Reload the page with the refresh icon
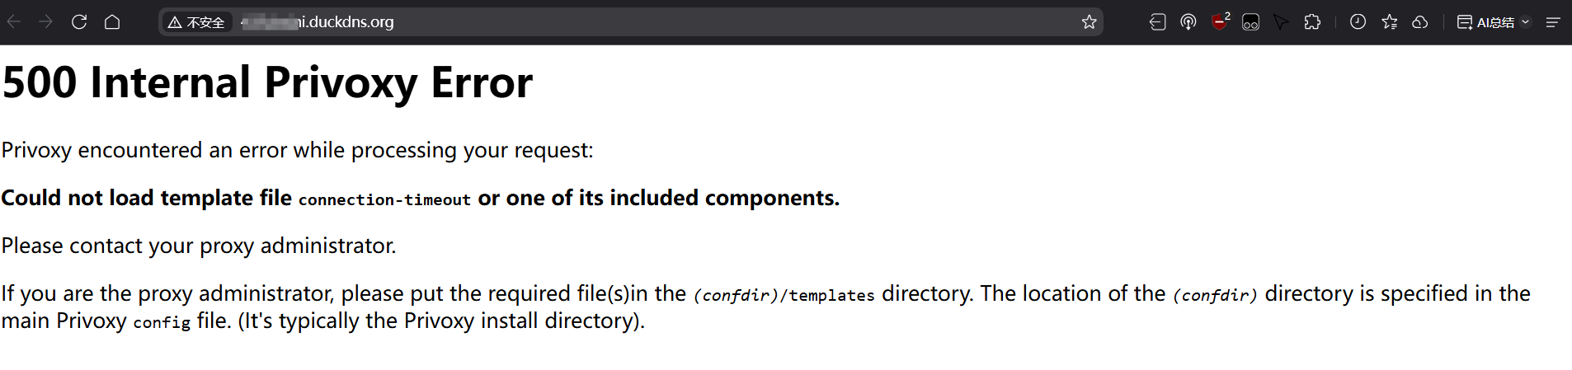The image size is (1572, 370). [79, 22]
